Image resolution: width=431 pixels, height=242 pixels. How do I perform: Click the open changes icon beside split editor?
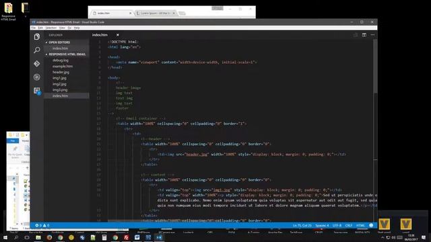[356, 35]
